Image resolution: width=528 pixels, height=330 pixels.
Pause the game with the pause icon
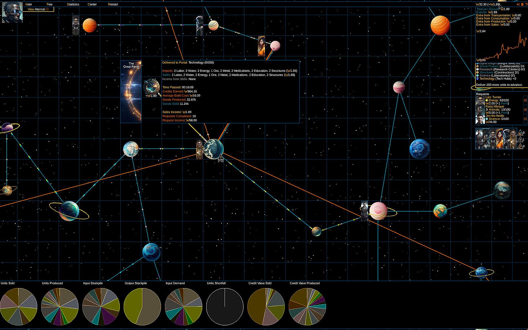coord(522,5)
